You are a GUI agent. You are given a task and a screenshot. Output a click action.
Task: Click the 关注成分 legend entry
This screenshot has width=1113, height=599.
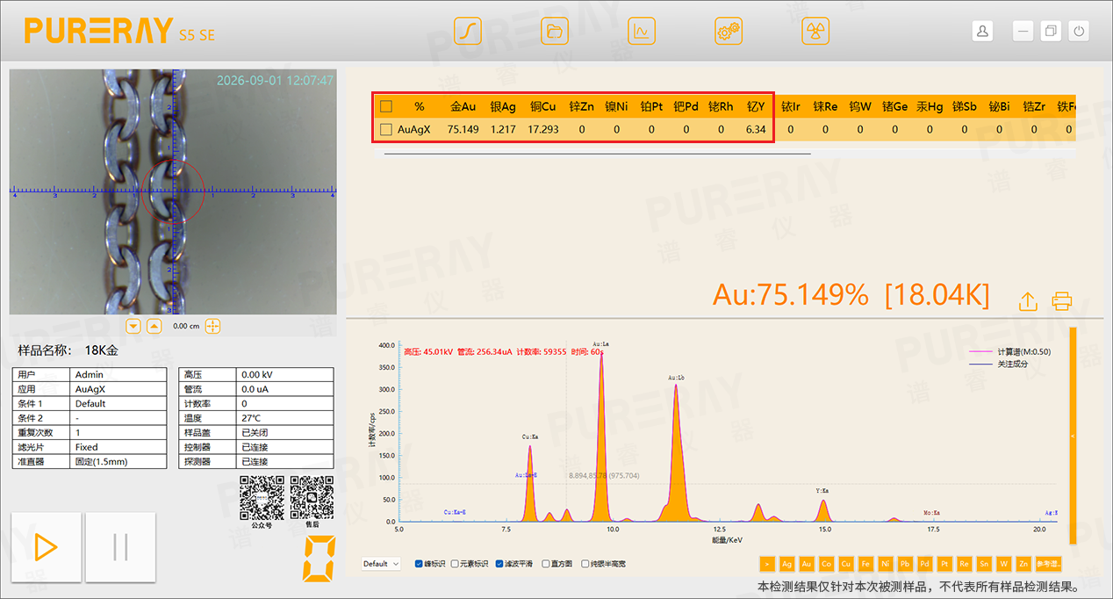tap(1001, 364)
